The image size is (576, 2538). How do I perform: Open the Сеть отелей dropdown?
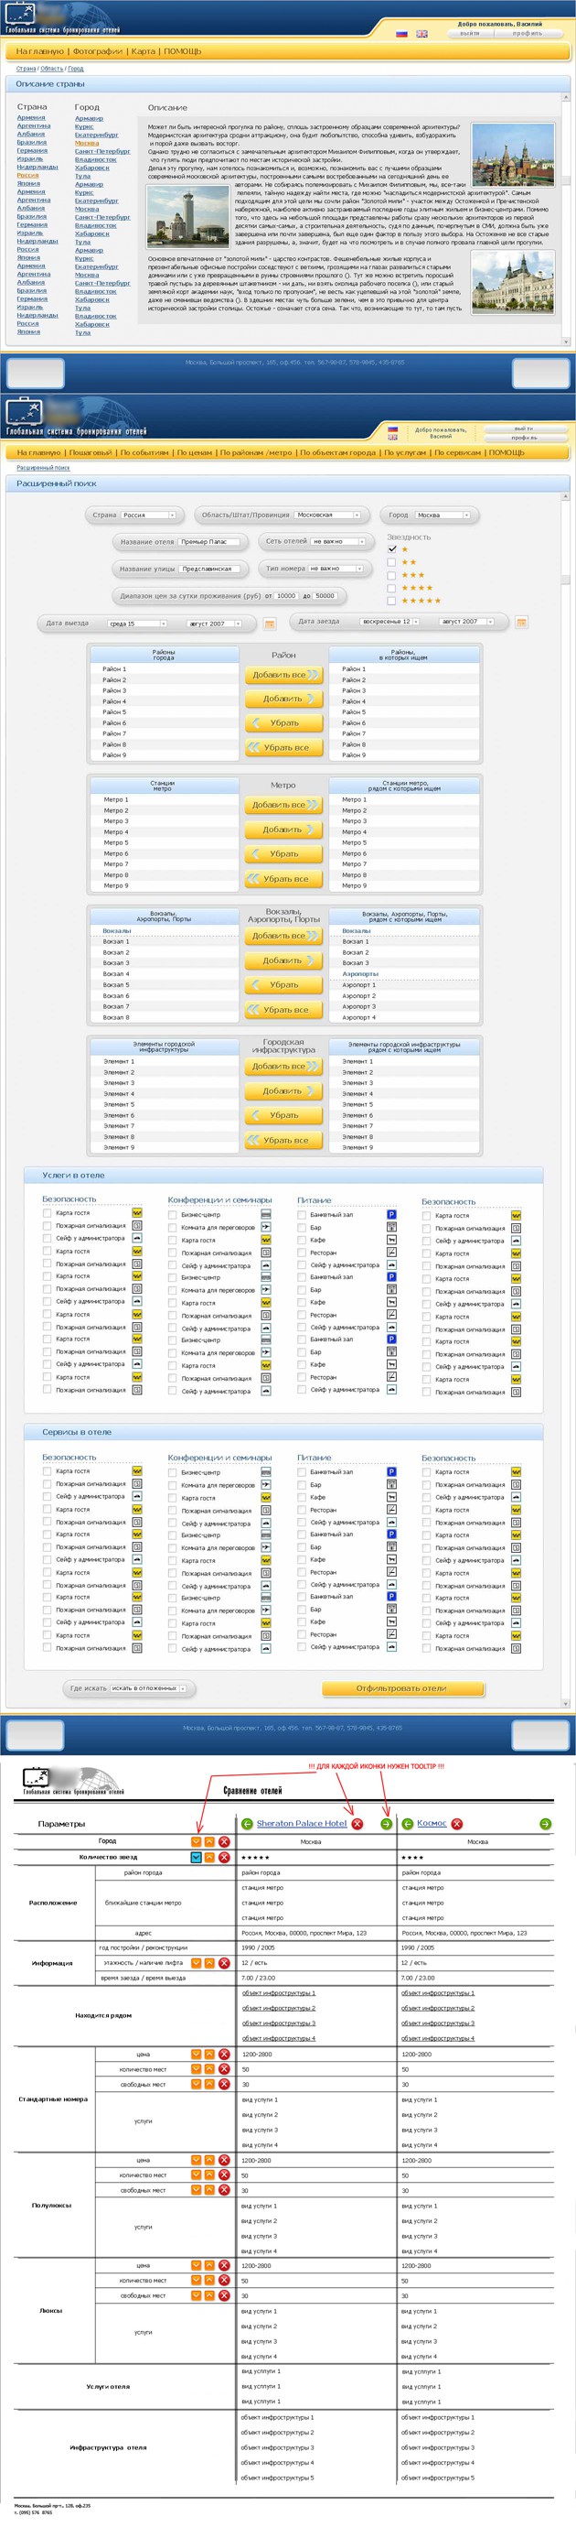[x=337, y=542]
